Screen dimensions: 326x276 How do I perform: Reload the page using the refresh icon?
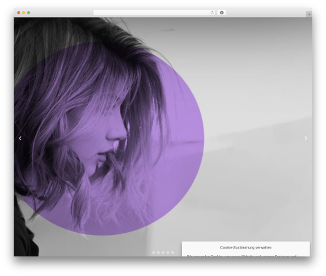pos(212,13)
